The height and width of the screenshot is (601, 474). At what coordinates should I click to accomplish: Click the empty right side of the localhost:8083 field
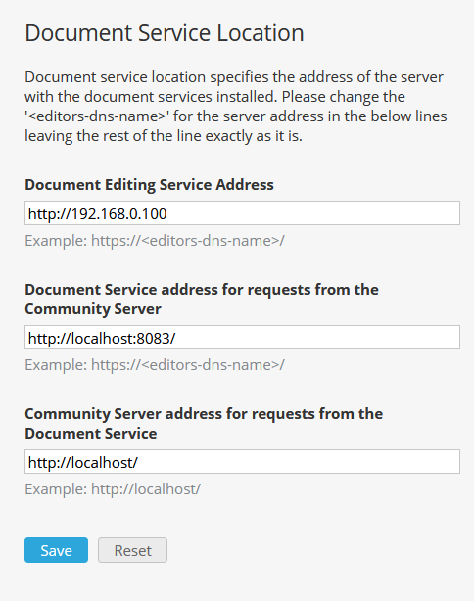[316, 338]
